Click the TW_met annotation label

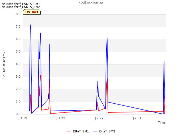[x=32, y=12]
